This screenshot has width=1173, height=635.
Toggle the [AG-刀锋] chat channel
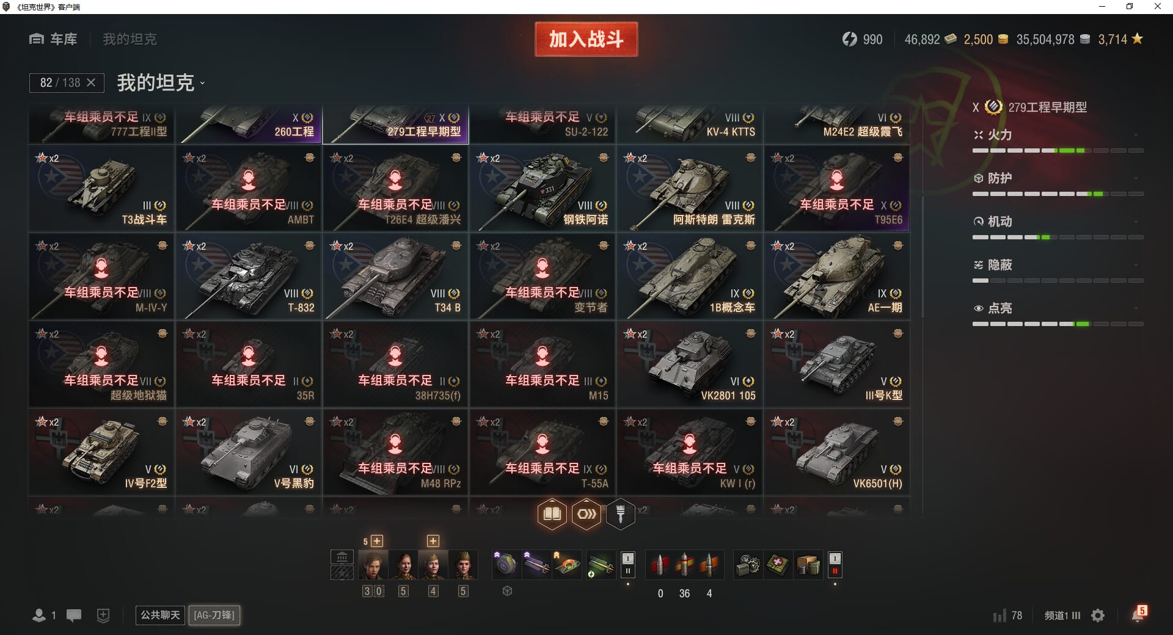[214, 615]
